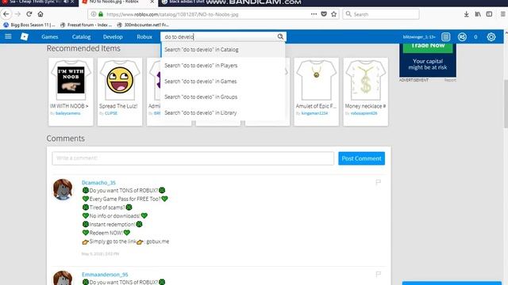Flag Dcamacho_35's comment
Screen dimensions: 508x285
point(378,183)
